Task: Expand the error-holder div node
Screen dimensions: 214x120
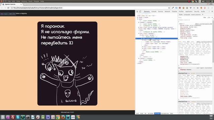Action: pos(139,27)
